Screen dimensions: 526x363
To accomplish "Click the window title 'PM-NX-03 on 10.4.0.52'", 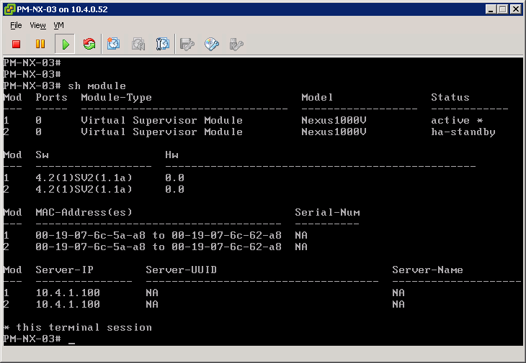I will coord(63,9).
